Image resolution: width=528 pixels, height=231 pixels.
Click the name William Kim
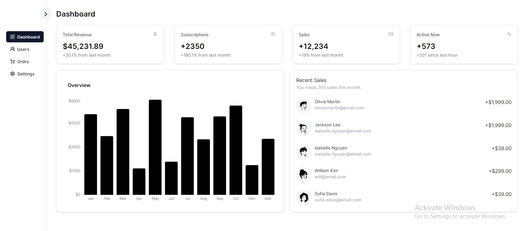(x=326, y=171)
